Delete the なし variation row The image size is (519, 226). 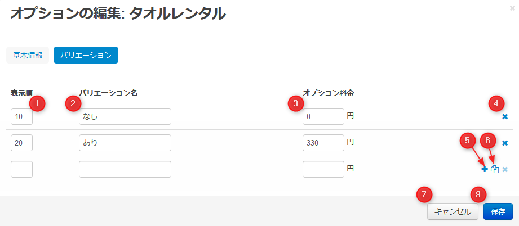click(505, 117)
